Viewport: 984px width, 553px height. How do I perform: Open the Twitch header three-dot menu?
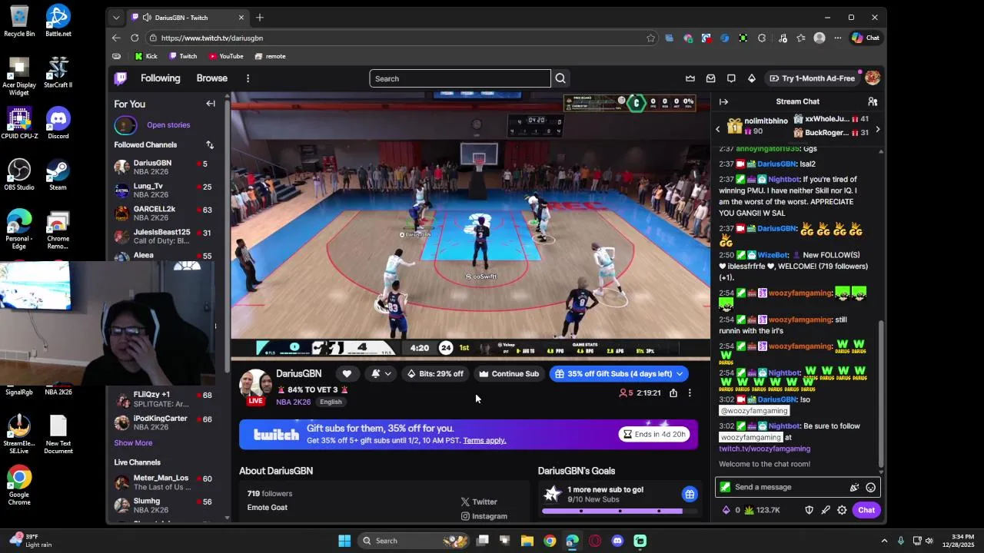248,78
